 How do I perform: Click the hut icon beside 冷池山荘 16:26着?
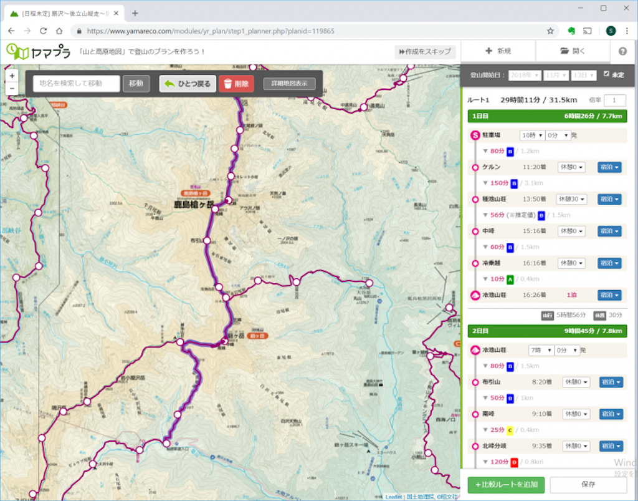point(475,295)
